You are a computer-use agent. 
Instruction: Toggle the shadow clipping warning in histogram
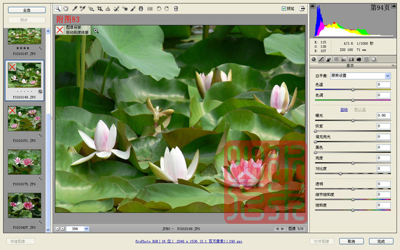coord(312,6)
